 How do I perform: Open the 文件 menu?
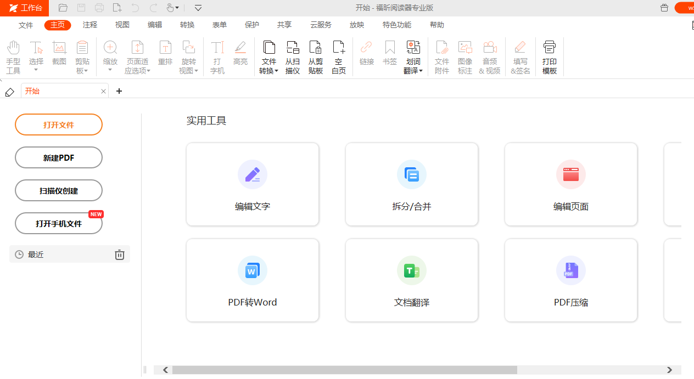pos(26,25)
